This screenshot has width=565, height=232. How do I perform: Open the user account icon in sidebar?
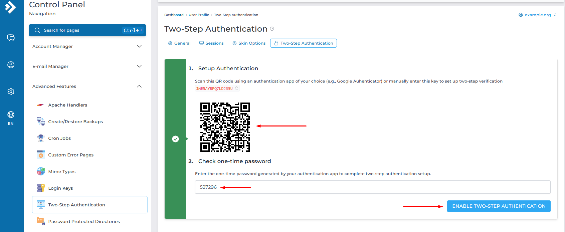[11, 65]
